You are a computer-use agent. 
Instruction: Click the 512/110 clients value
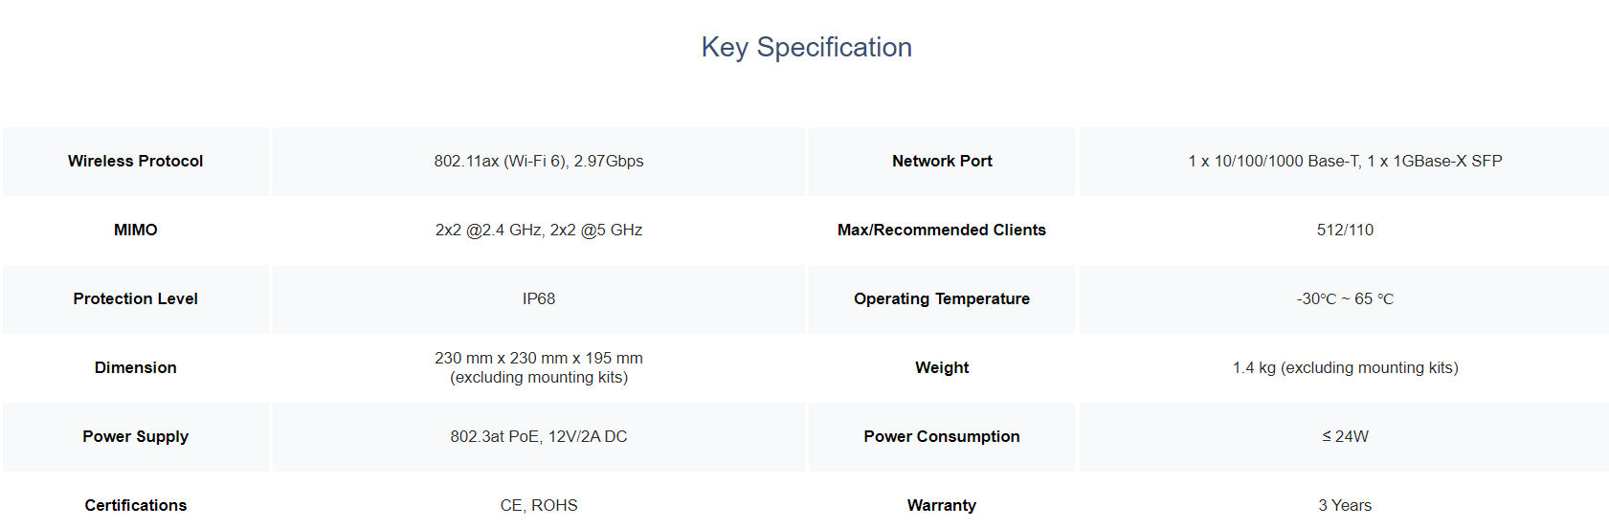[1345, 230]
